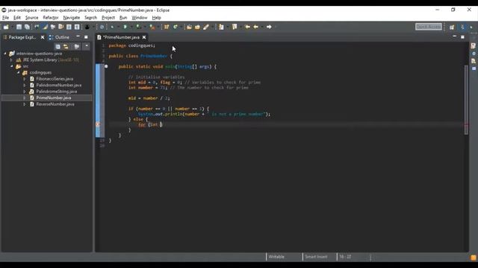Collapse the interview-questions-java project
478x268 pixels.
click(5, 54)
